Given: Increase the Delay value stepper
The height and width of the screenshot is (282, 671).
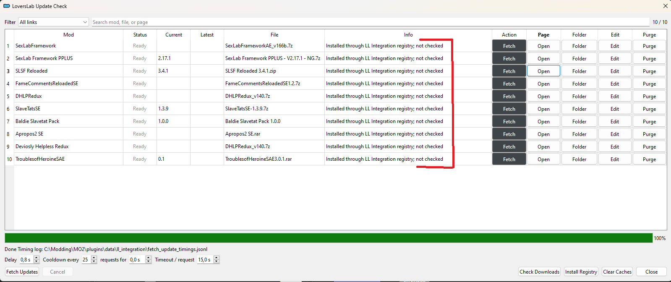Looking at the screenshot, I should [37, 258].
